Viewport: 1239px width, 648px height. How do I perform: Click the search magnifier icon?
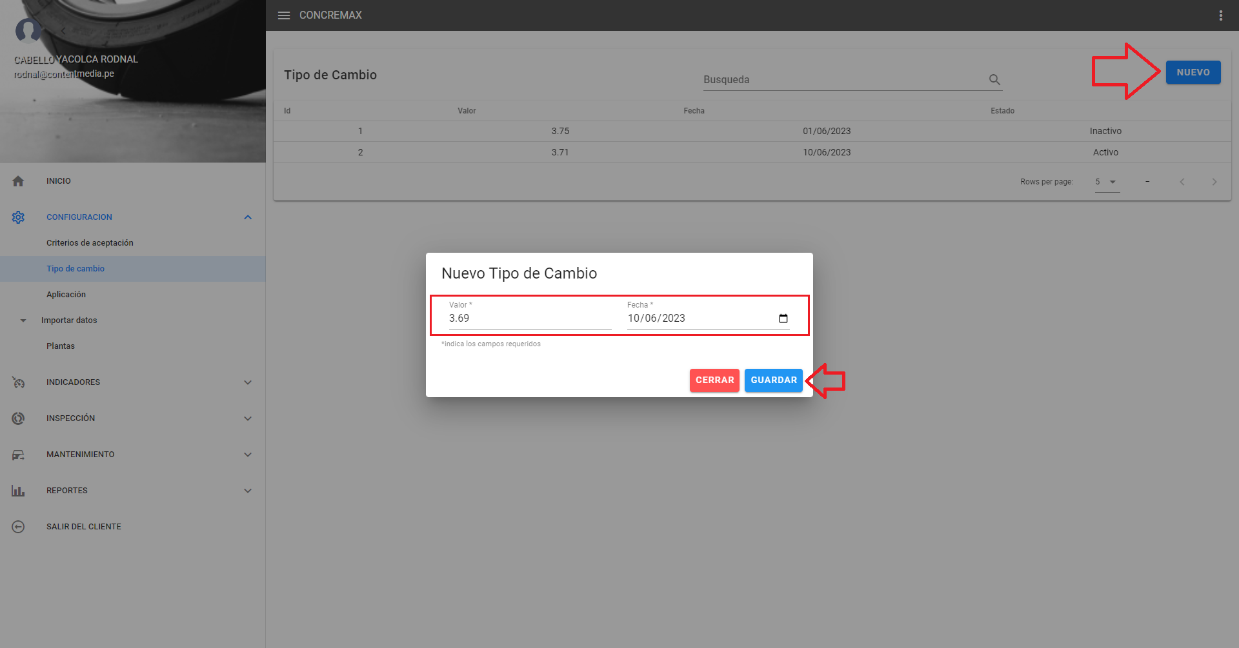[x=994, y=79]
